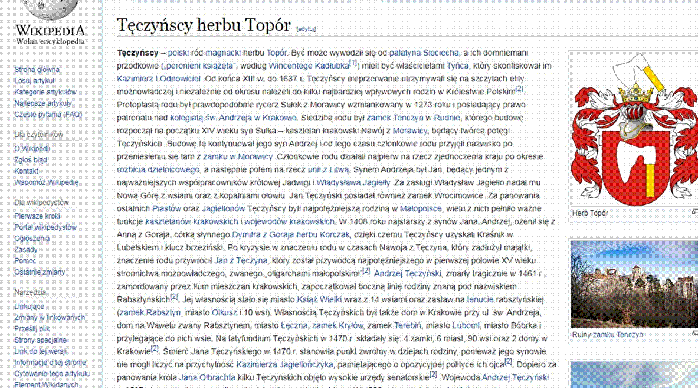Open the Ruiny zamku Tenczyn photo
Viewport: 698px width, 388px height.
tap(634, 284)
